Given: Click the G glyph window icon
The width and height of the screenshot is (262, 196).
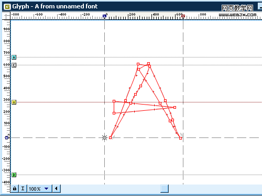Looking at the screenshot, I should click(x=7, y=7).
